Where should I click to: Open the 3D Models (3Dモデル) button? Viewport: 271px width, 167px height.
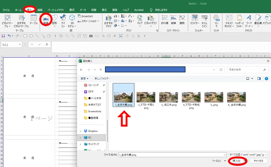[x=72, y=21]
